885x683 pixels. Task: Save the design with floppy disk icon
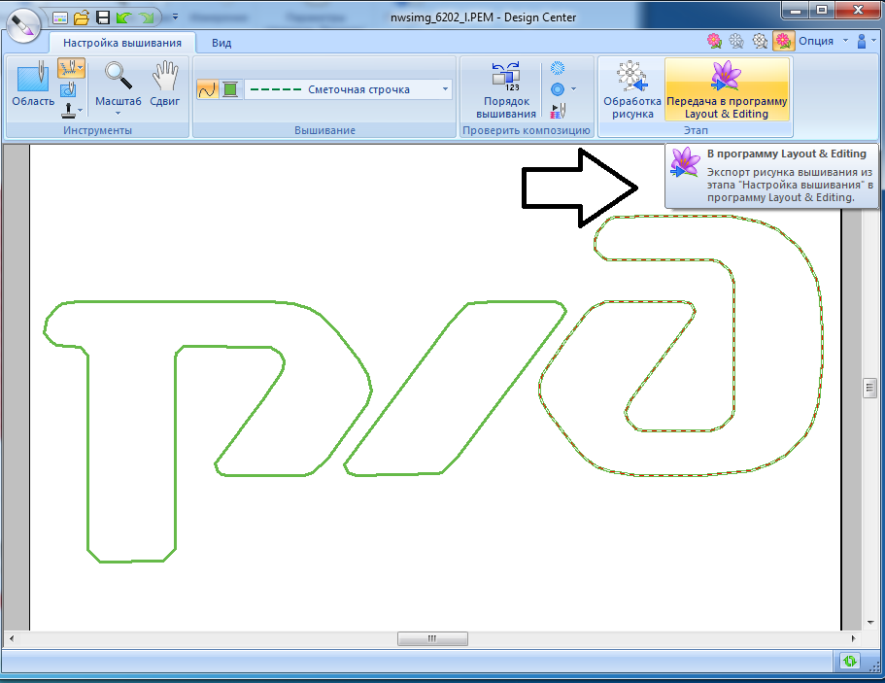tap(103, 17)
